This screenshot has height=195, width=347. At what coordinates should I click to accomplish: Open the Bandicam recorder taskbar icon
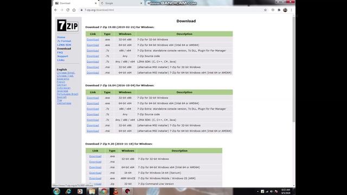coord(127,191)
